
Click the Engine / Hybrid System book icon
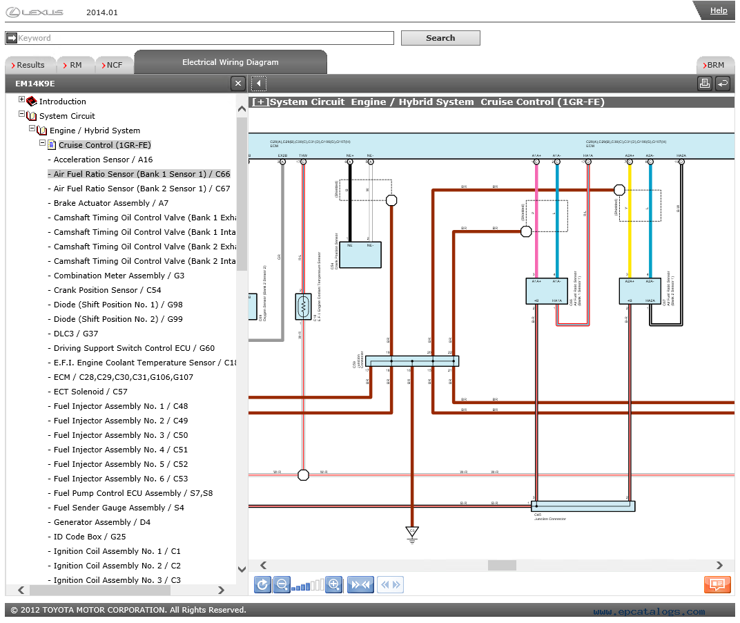[42, 131]
